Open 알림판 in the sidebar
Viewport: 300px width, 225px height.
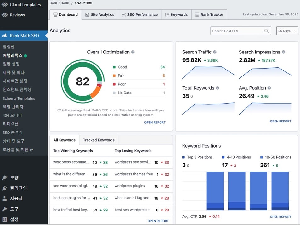[8, 47]
